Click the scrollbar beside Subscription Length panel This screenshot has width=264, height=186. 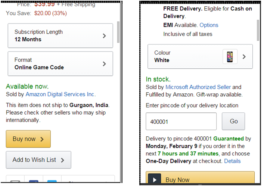(119, 32)
